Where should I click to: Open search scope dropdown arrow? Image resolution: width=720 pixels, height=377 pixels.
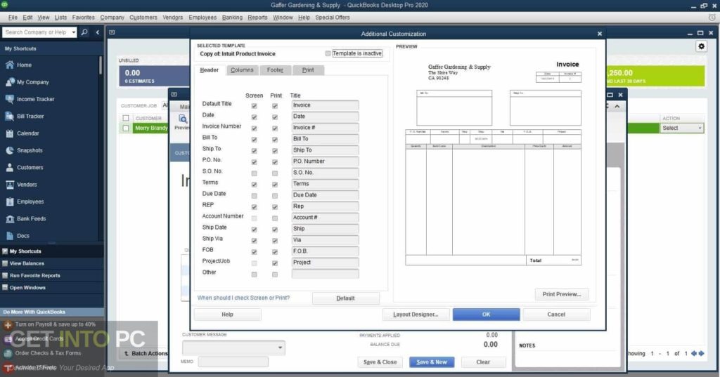[73, 32]
